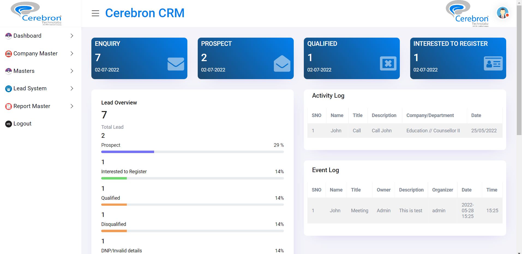Click the Logout arrow icon
Viewport: 522px width, 254px height.
tap(8, 124)
